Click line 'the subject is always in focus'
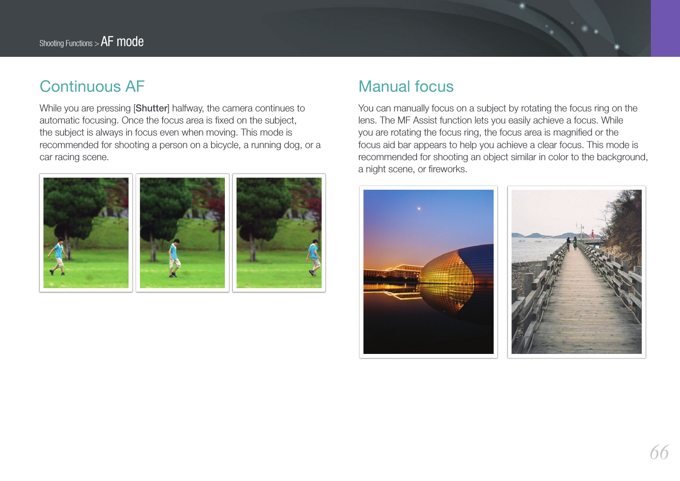Viewport: 680px width, 481px height. 166,132
